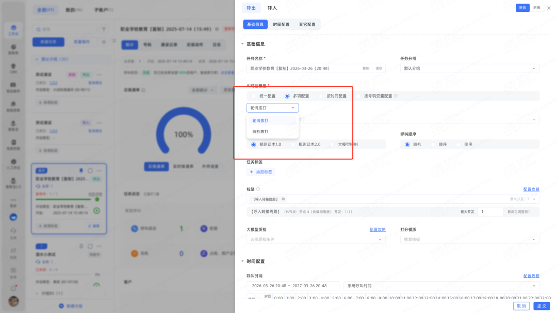Viewport: 557px width, 313px height.
Task: Collapse the 时间配置 section triangle
Action: (x=242, y=262)
